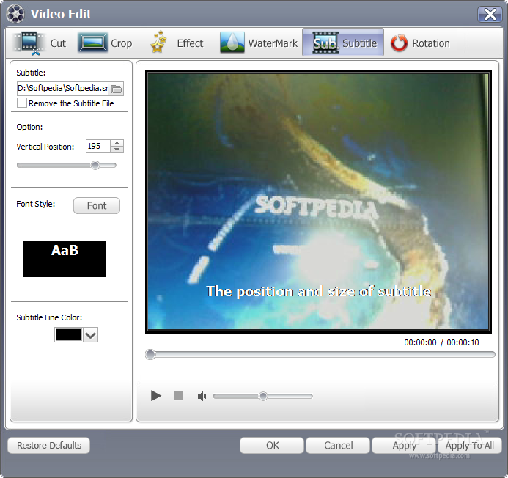Click the Cancel button

pyautogui.click(x=338, y=445)
